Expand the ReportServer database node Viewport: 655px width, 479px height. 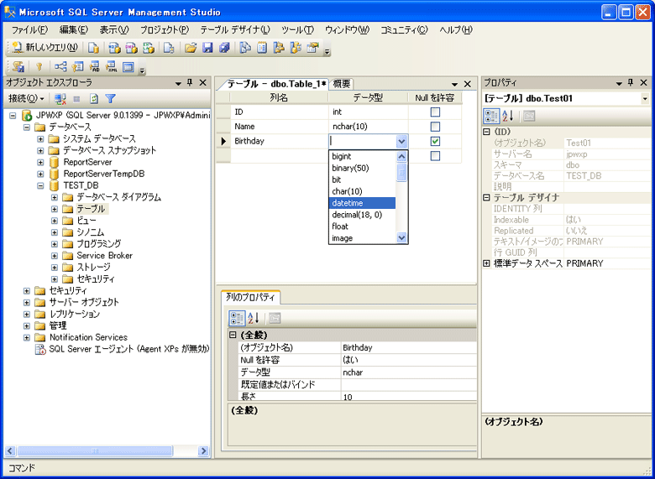[40, 162]
